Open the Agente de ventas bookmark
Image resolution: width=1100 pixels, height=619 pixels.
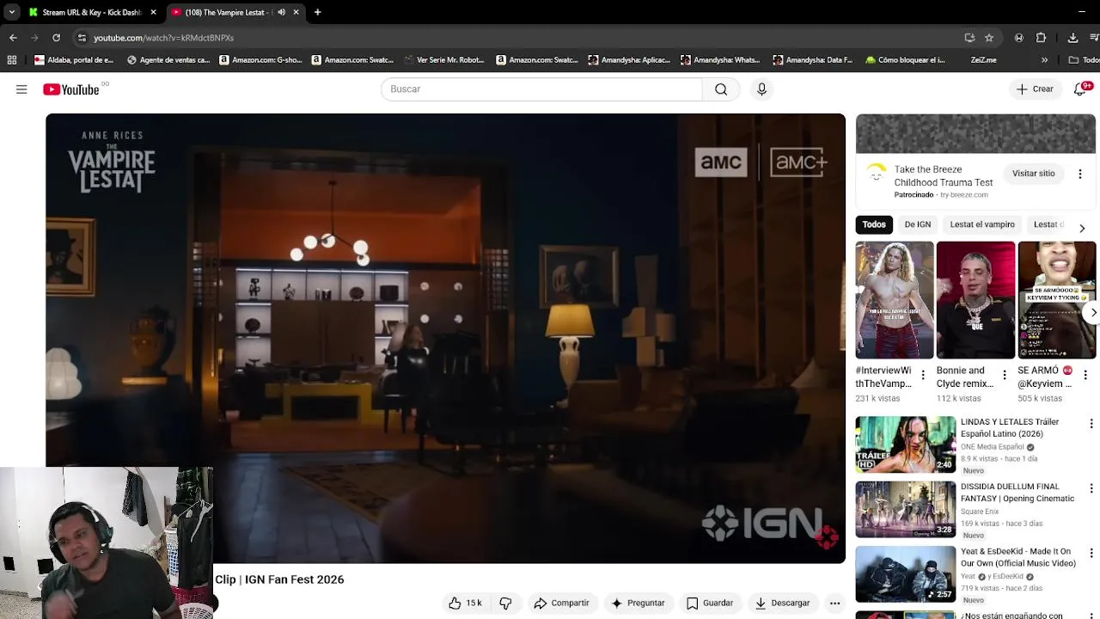pos(168,60)
